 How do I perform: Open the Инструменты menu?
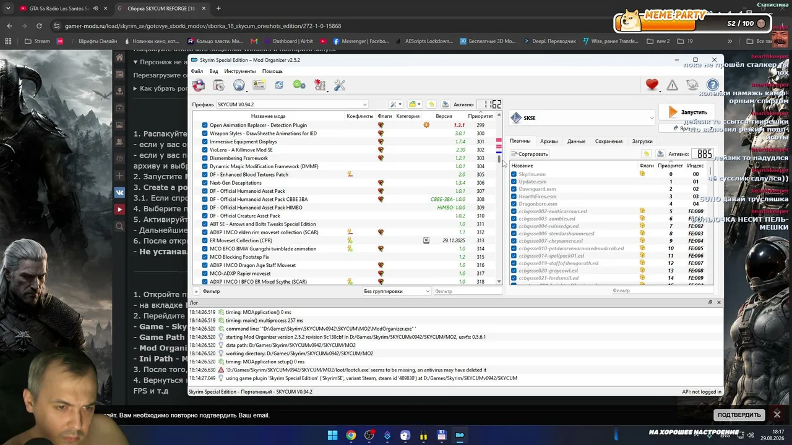click(x=240, y=71)
